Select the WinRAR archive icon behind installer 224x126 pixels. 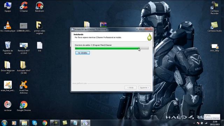point(103,24)
